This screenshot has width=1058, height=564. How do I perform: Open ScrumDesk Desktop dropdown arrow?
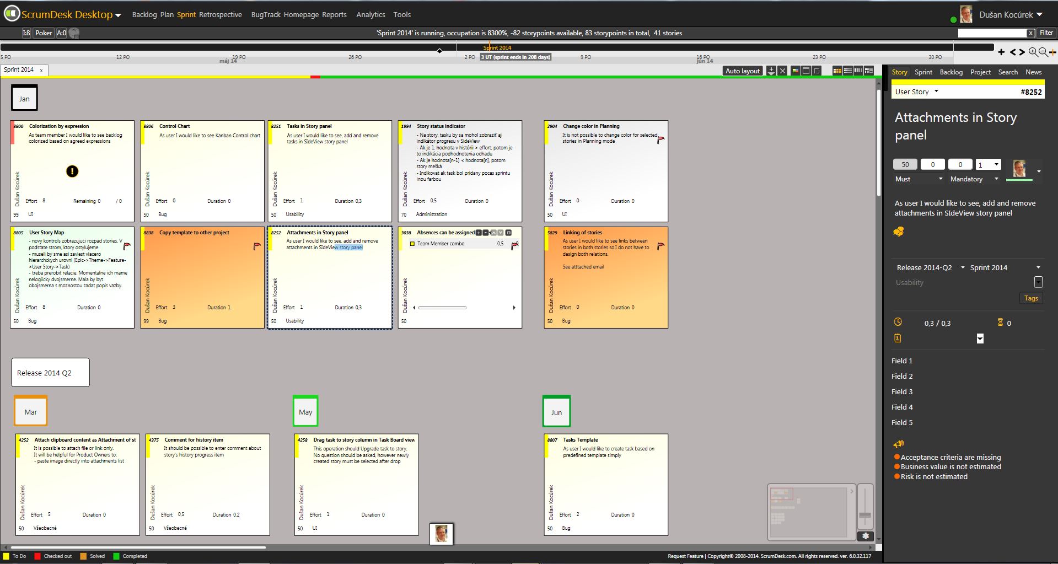coord(118,15)
